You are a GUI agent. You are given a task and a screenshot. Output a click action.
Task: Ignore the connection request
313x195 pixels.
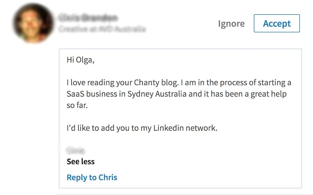(231, 24)
